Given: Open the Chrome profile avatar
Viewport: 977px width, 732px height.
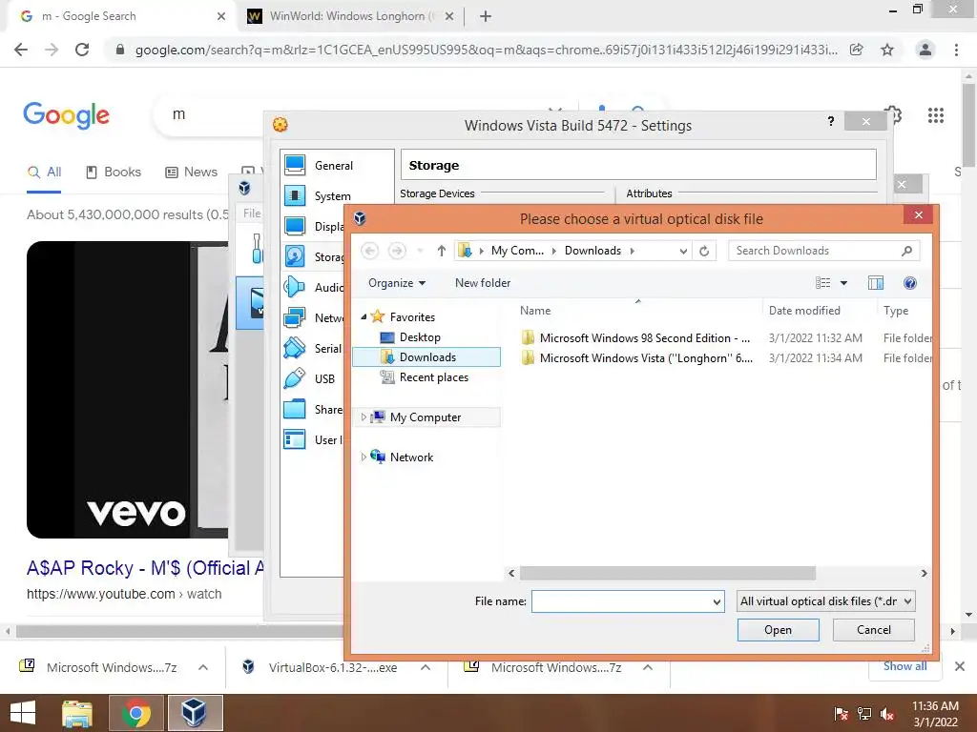Looking at the screenshot, I should pos(925,50).
